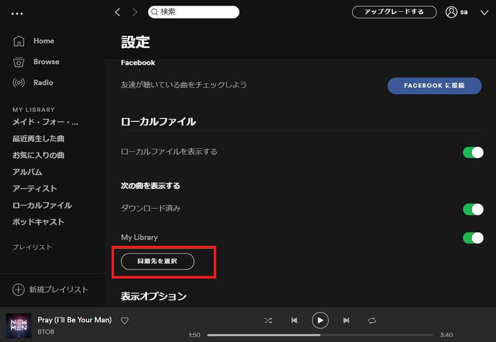The height and width of the screenshot is (342, 496).
Task: Open the three-dots app menu
Action: (x=17, y=13)
